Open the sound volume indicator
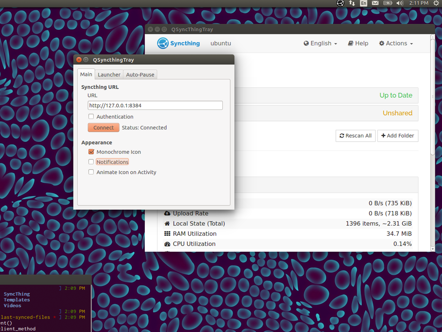 400,3
